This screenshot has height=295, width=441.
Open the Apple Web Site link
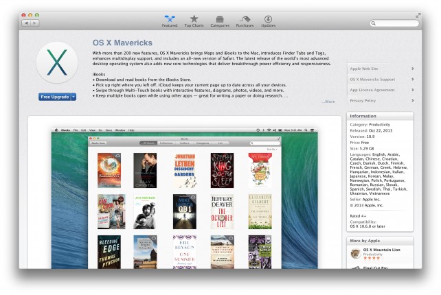[x=364, y=69]
